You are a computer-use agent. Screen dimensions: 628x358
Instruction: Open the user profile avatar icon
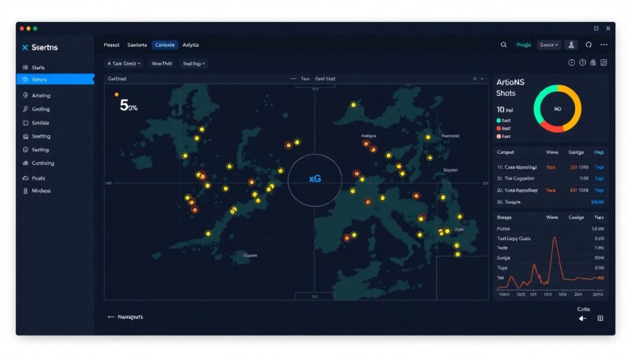coord(572,45)
